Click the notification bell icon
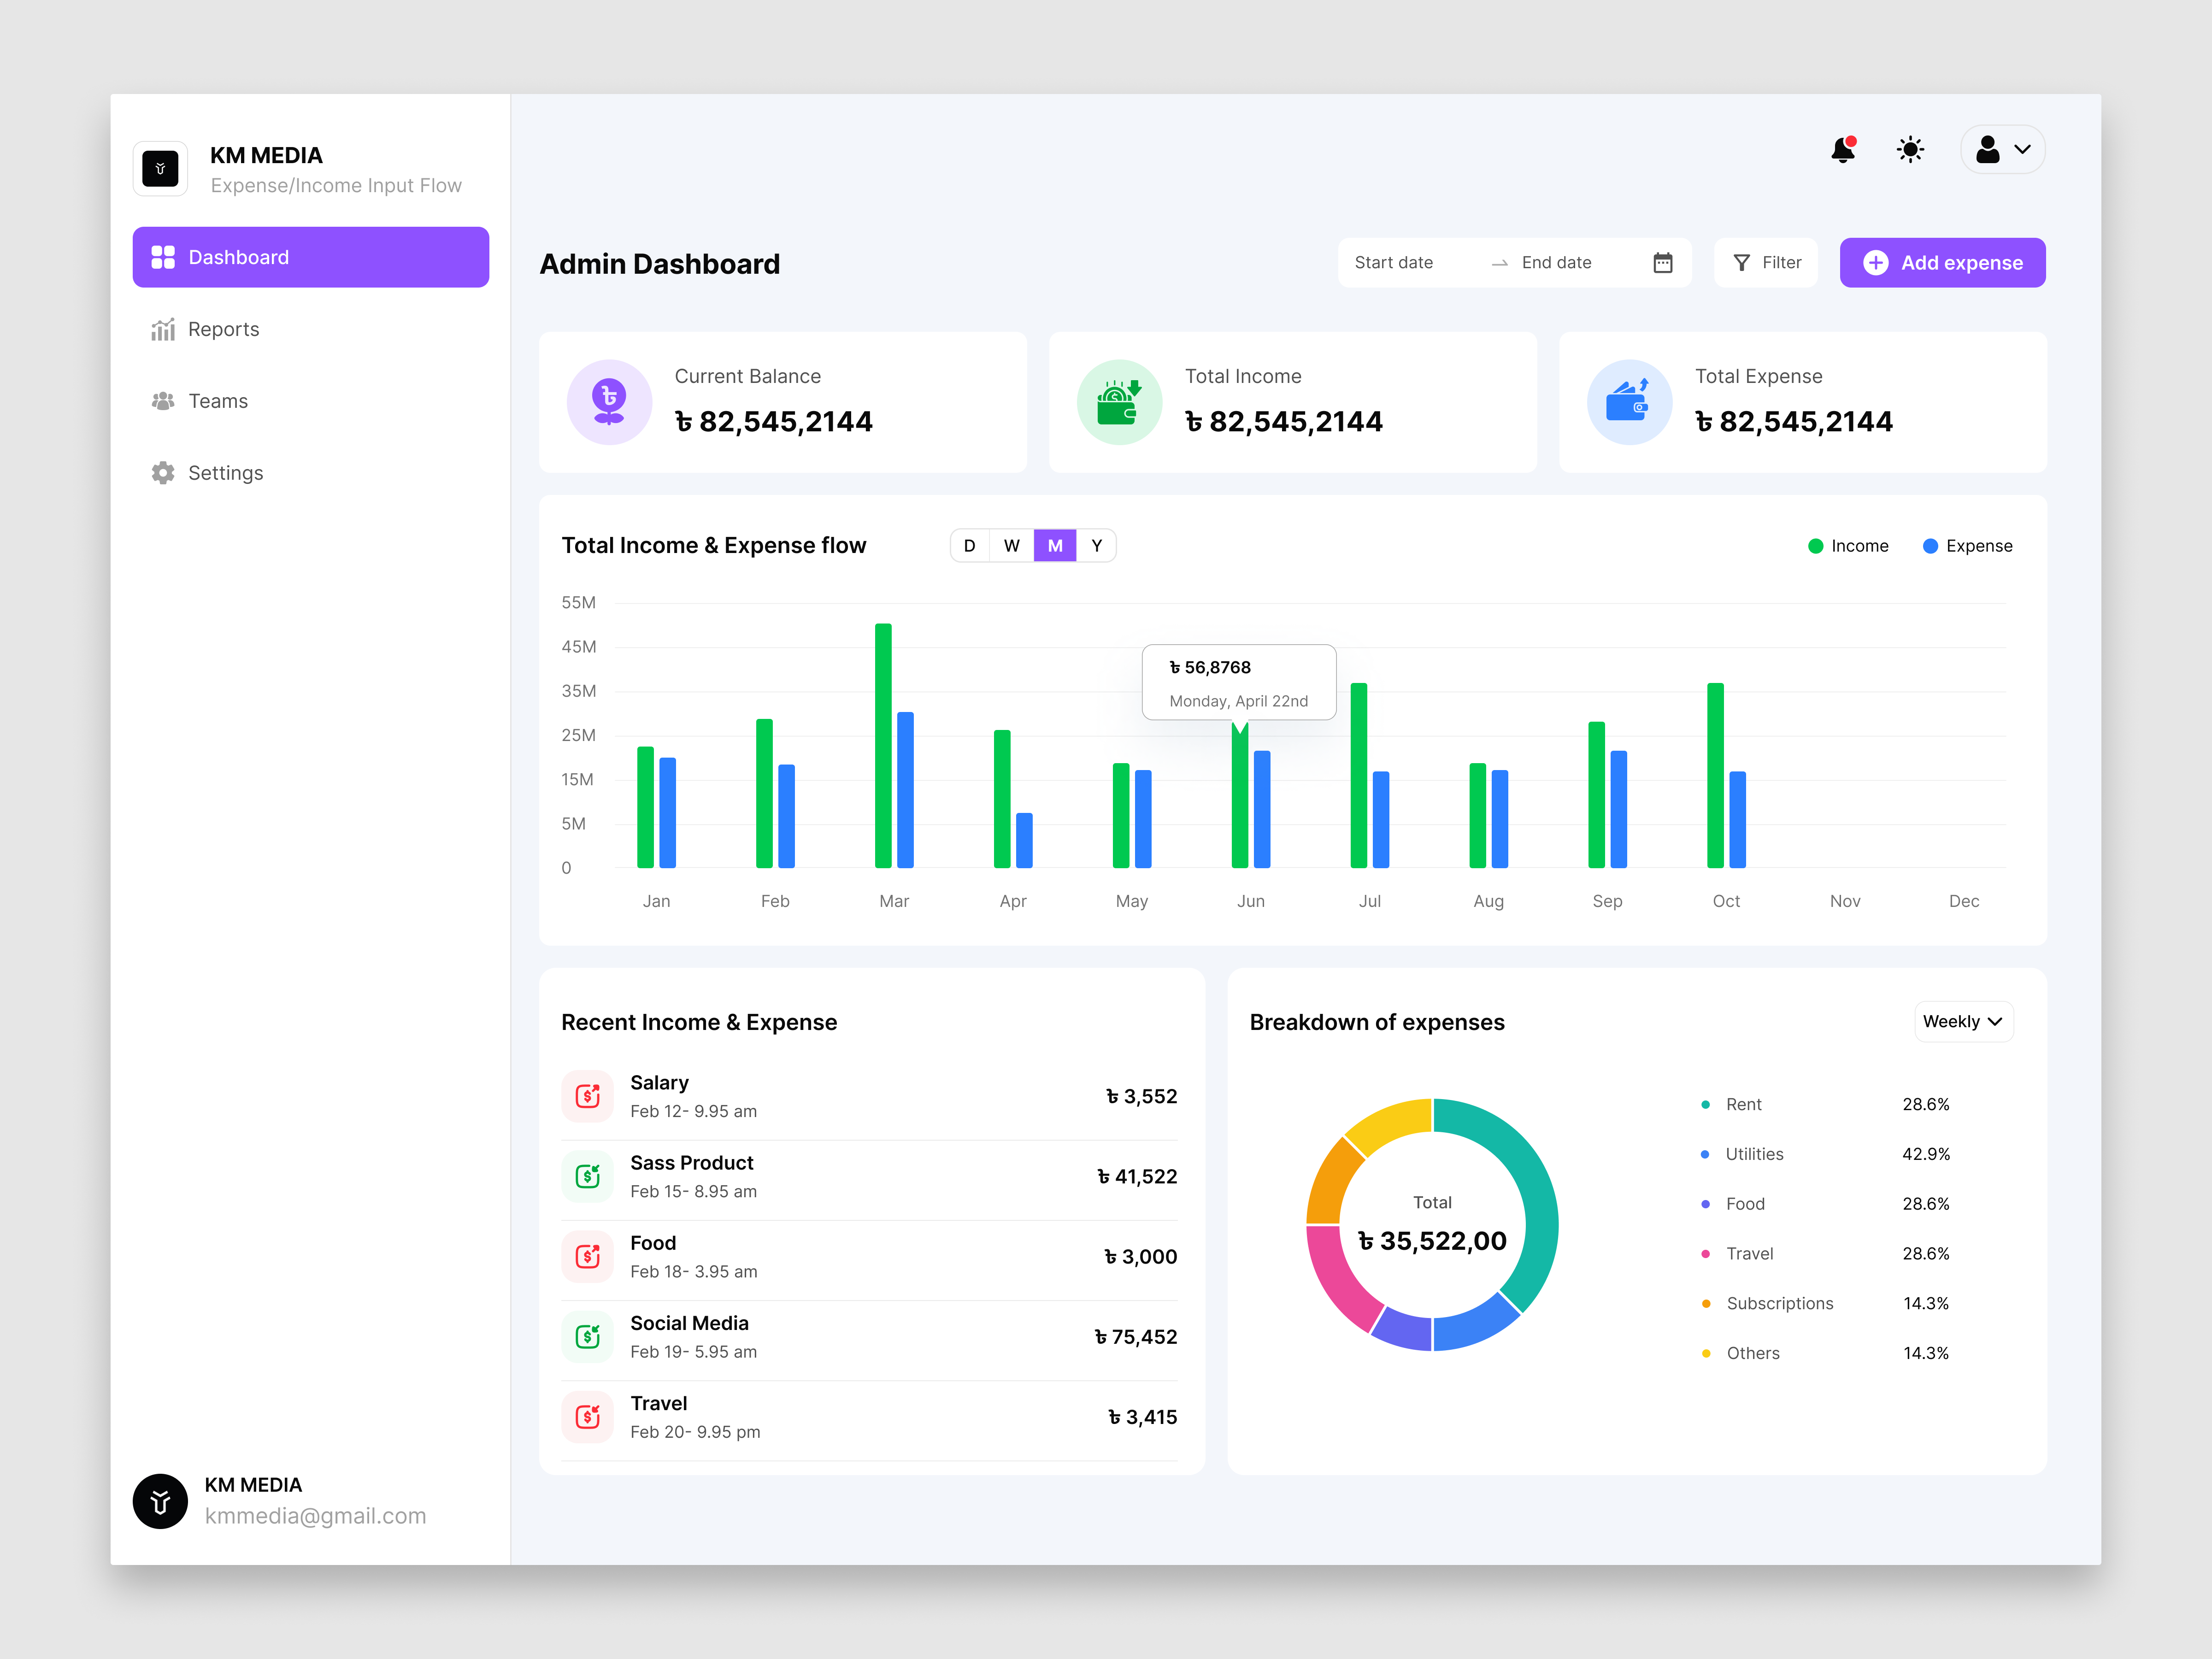The height and width of the screenshot is (1659, 2212). coord(1842,150)
